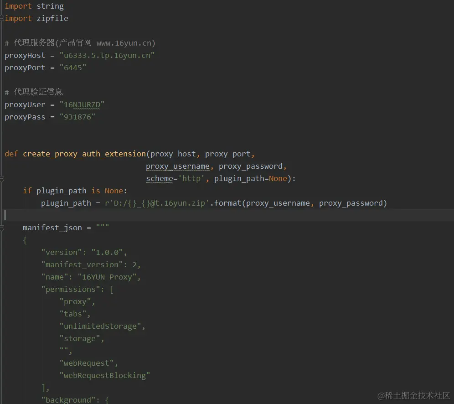Click the 'if' keyword
Viewport: 454px width, 404px height.
click(27, 191)
